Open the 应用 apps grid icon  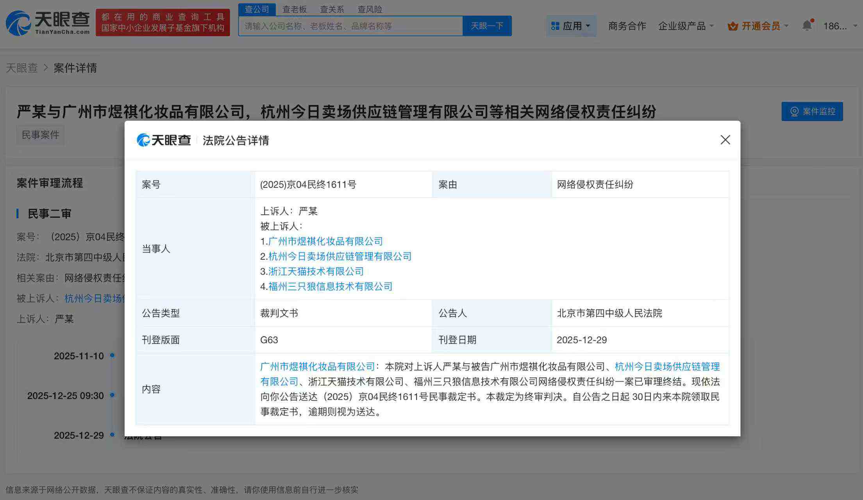tap(554, 25)
